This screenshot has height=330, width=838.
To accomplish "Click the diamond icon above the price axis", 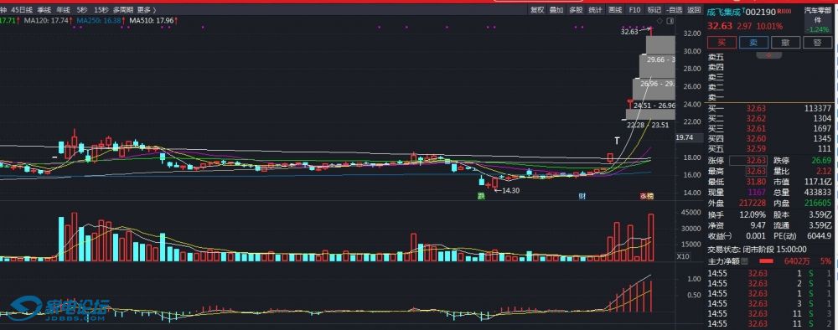I will 660,21.
